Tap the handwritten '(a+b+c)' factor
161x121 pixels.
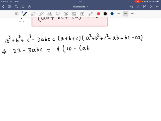tap(69, 39)
